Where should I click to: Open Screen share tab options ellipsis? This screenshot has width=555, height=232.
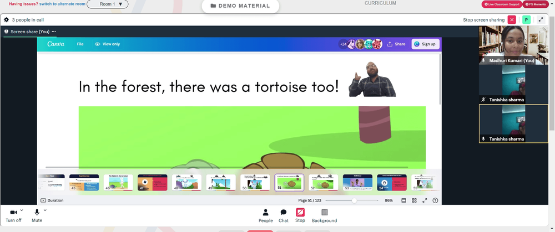(54, 32)
